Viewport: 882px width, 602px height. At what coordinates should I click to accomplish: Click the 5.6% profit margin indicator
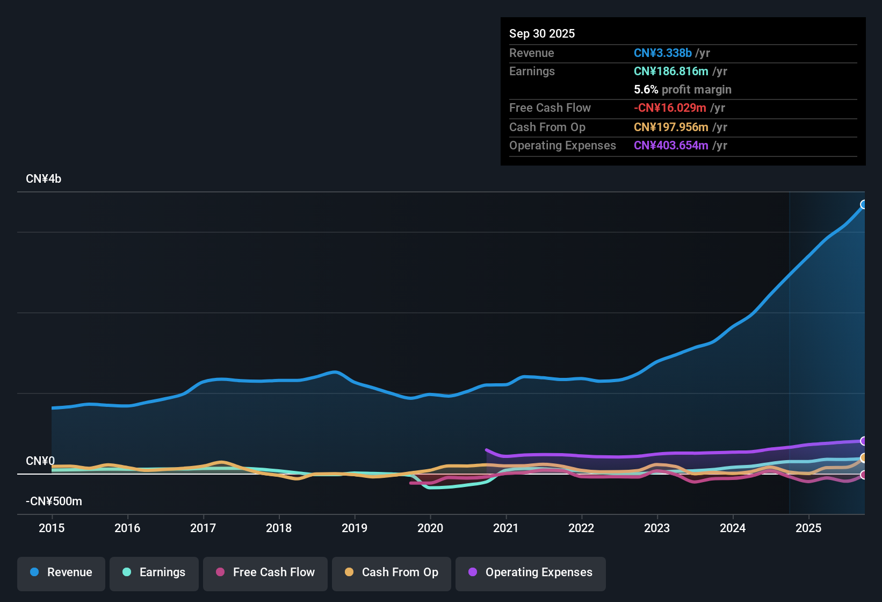coord(682,89)
